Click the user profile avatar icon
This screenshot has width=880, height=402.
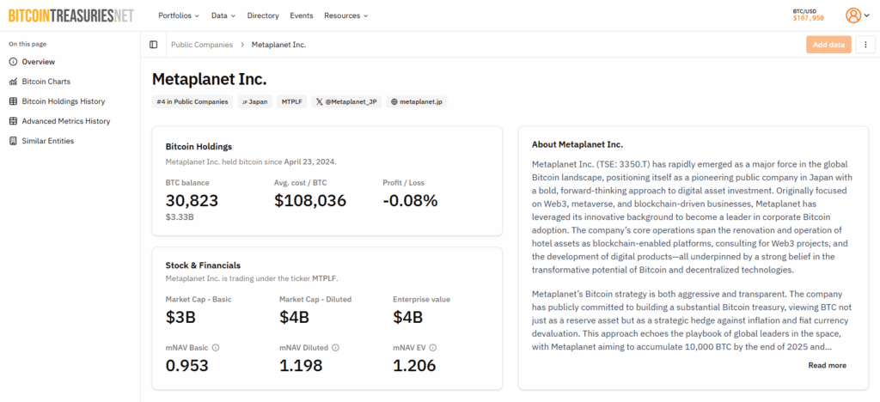pos(852,15)
